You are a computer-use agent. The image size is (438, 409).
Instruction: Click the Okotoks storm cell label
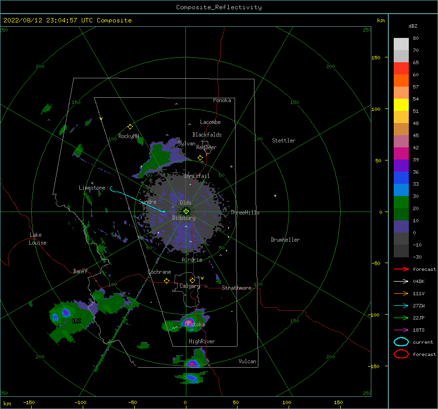(x=195, y=324)
